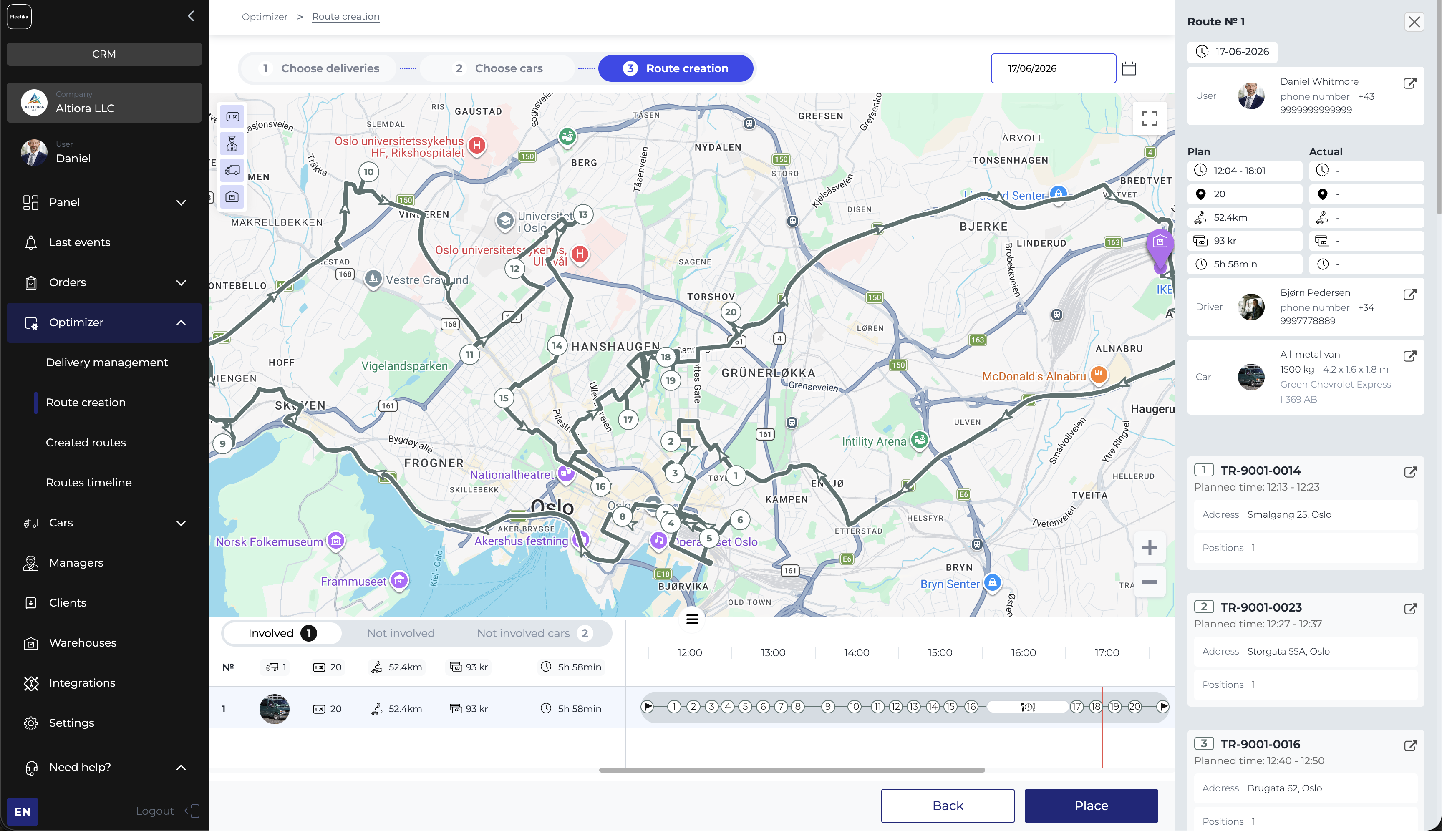Select timeline stop 9
Image resolution: width=1442 pixels, height=831 pixels.
tap(828, 707)
